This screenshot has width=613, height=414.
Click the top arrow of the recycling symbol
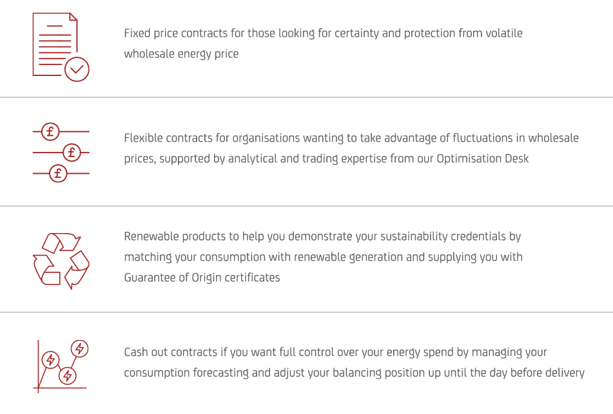pos(61,243)
